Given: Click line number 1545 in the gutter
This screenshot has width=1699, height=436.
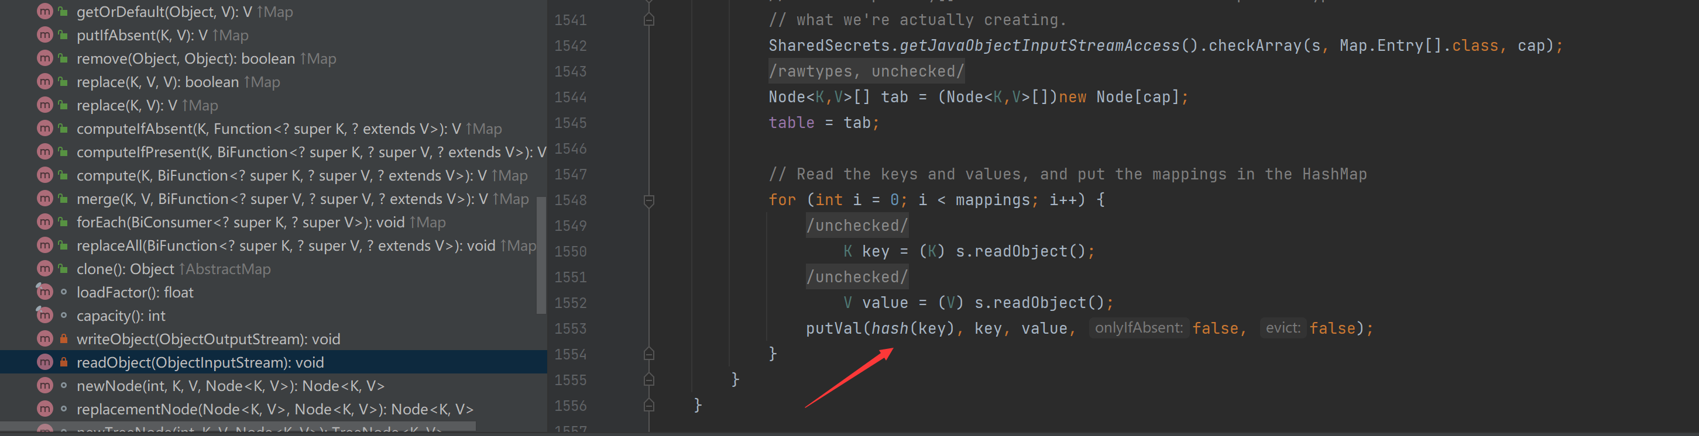Looking at the screenshot, I should 570,123.
